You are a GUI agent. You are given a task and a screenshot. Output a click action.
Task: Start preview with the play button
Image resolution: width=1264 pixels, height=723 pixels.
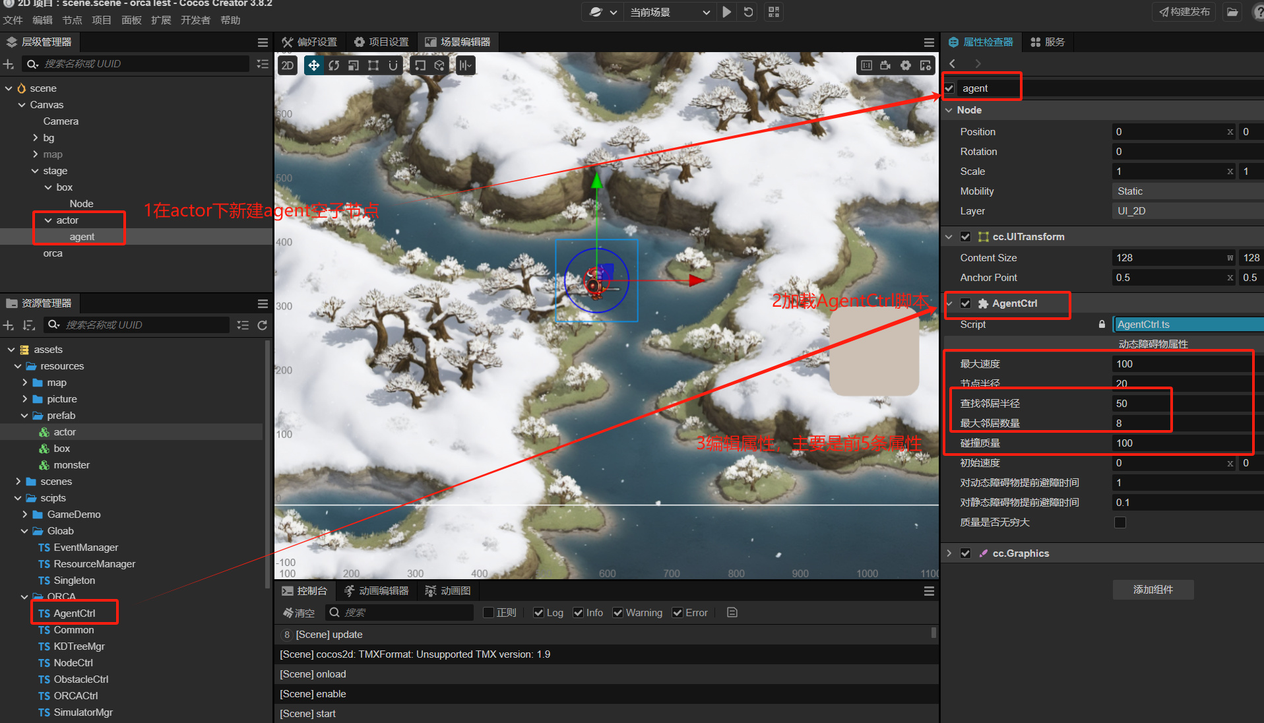pos(726,12)
